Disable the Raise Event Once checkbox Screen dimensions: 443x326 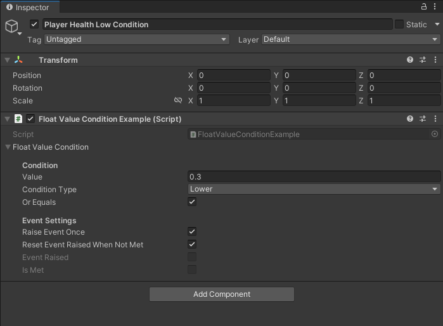(x=192, y=232)
